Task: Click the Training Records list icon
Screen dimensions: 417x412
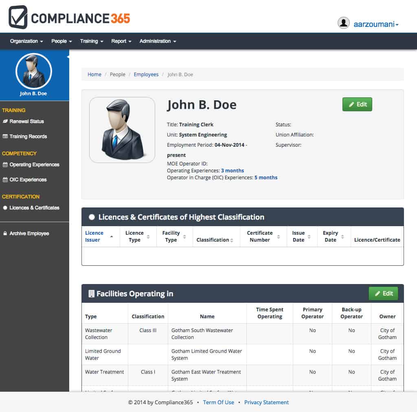Action: 5,137
